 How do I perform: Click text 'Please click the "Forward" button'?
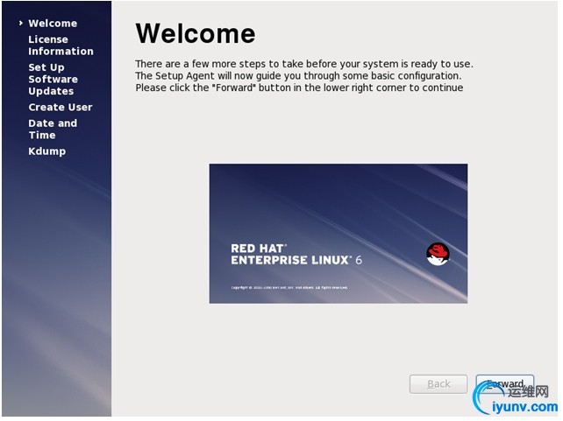(213, 88)
